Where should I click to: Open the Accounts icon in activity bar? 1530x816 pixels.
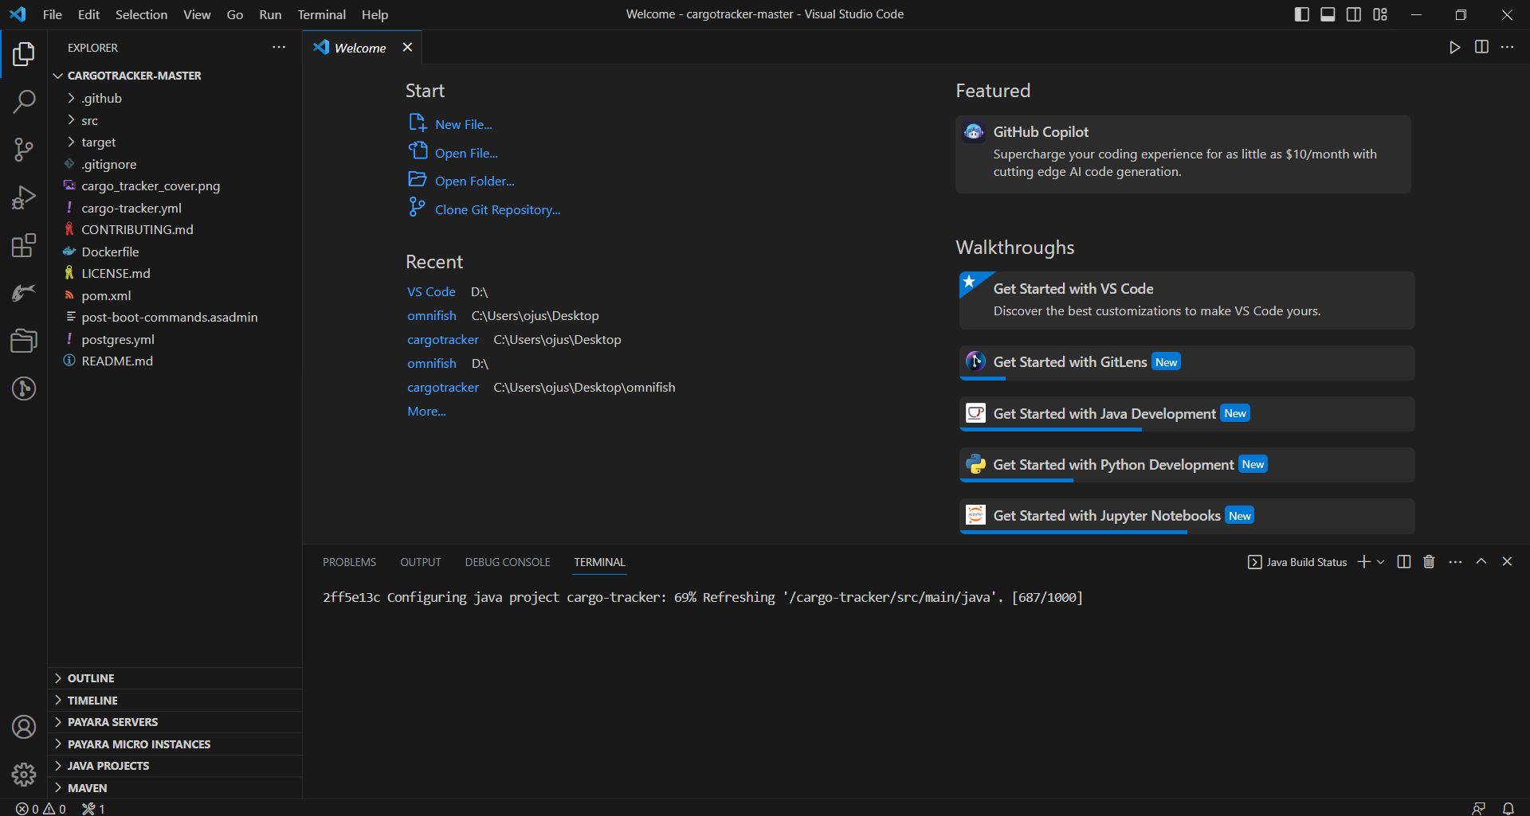click(x=24, y=727)
